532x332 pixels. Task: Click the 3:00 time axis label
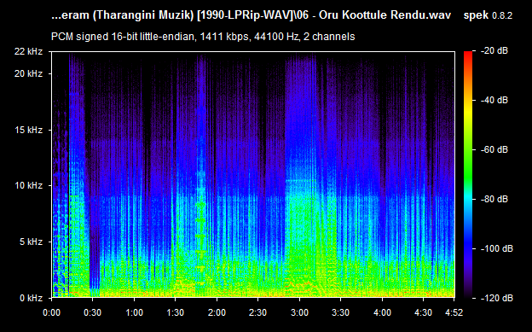(299, 312)
